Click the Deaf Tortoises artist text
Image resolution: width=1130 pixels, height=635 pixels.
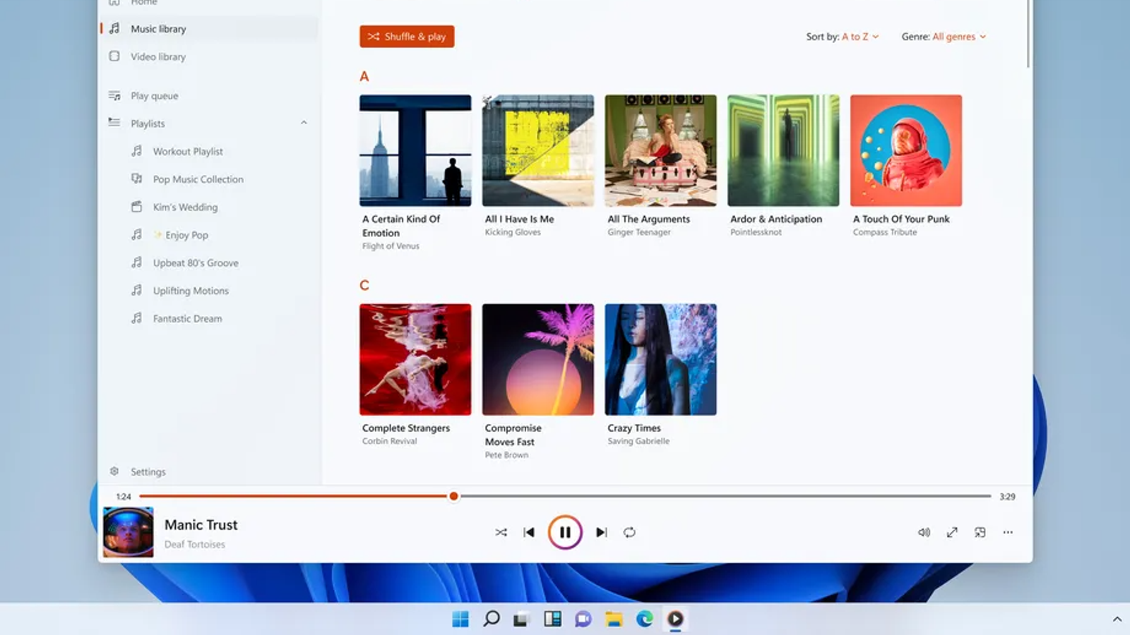(195, 545)
